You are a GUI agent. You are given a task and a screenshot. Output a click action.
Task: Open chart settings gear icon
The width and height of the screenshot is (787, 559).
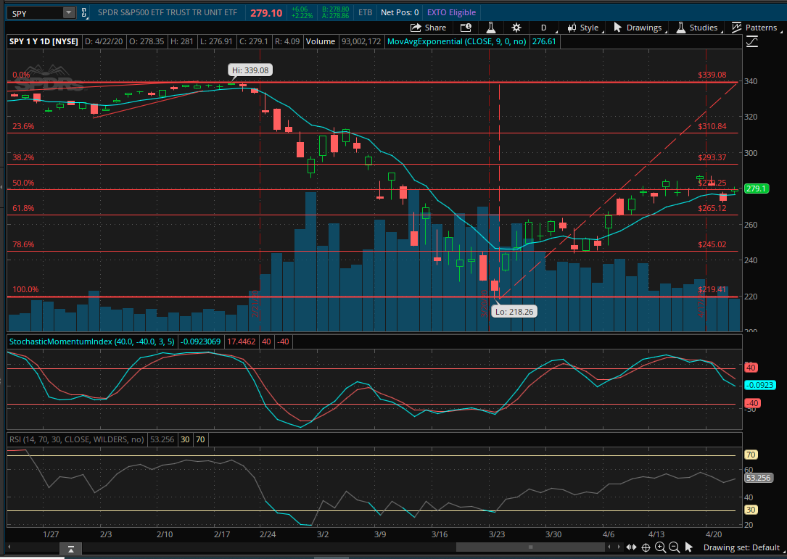[x=516, y=28]
